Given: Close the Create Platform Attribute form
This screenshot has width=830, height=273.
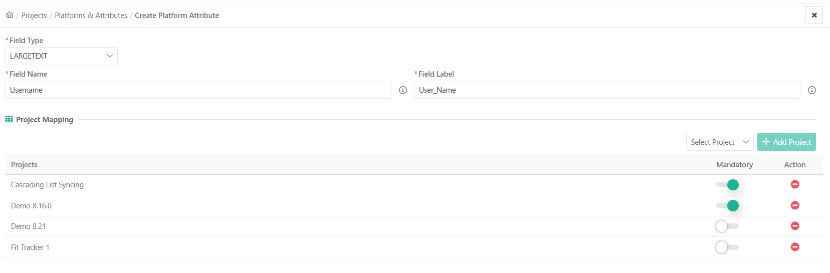Looking at the screenshot, I should pos(814,15).
